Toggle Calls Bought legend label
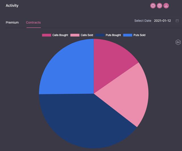182x151 pixels. coord(60,35)
